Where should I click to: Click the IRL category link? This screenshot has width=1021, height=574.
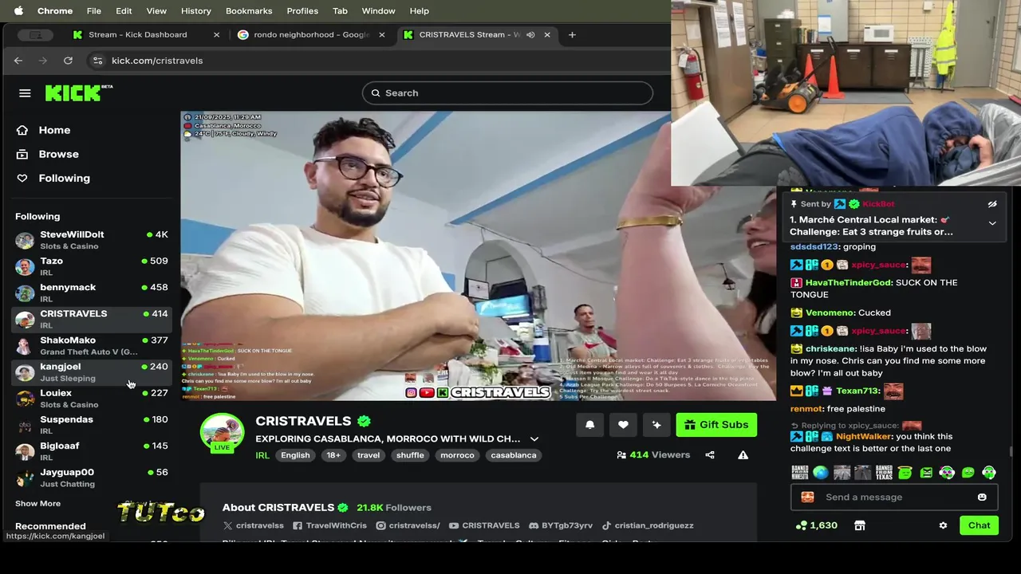[262, 455]
